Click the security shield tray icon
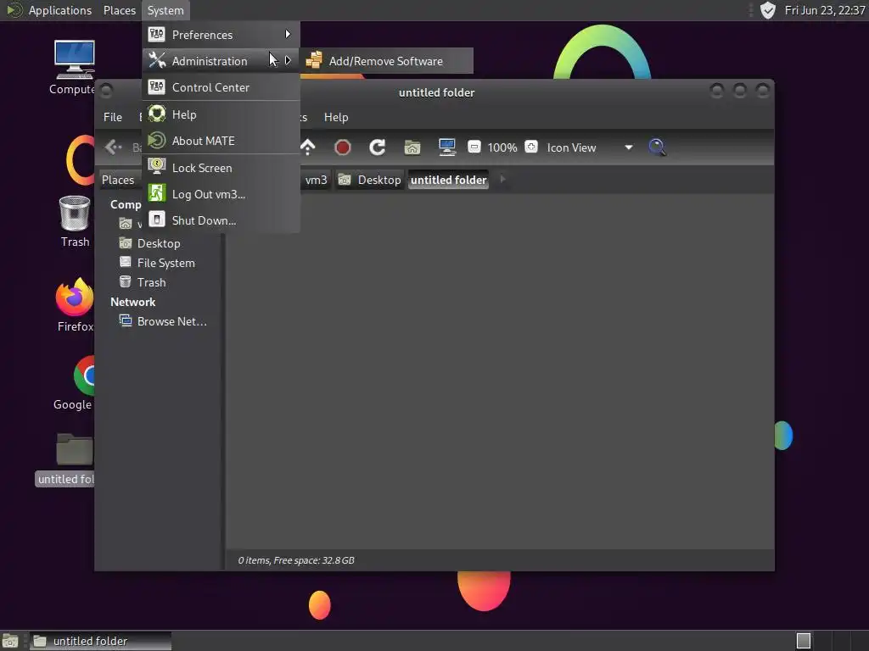The image size is (869, 651). click(x=767, y=10)
